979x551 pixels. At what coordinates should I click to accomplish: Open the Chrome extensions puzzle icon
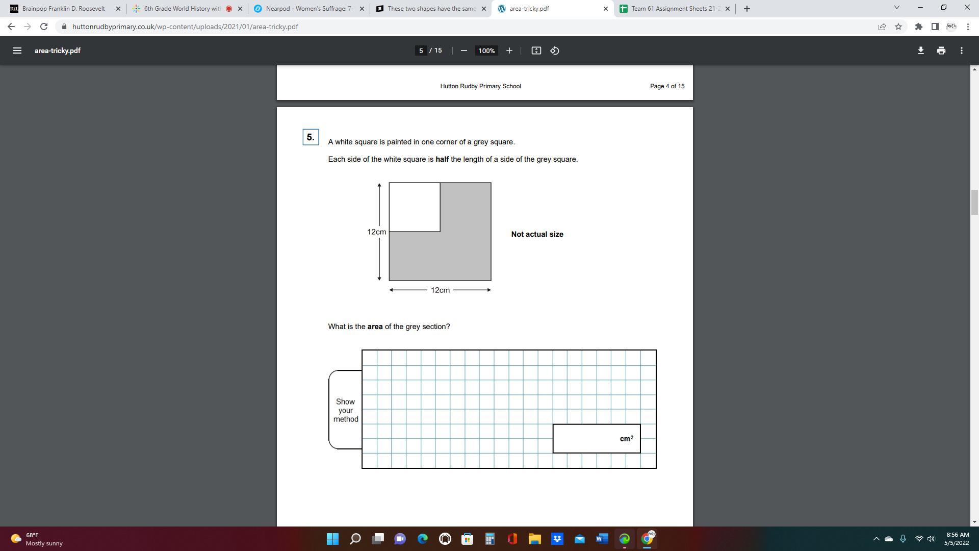click(x=918, y=27)
